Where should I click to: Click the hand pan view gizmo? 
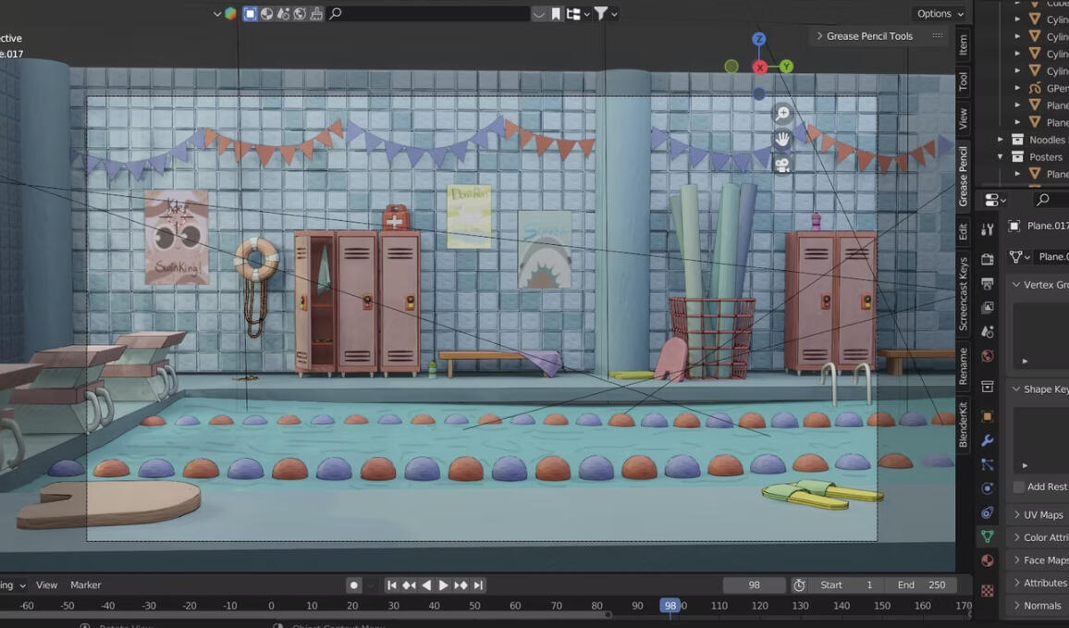click(782, 139)
